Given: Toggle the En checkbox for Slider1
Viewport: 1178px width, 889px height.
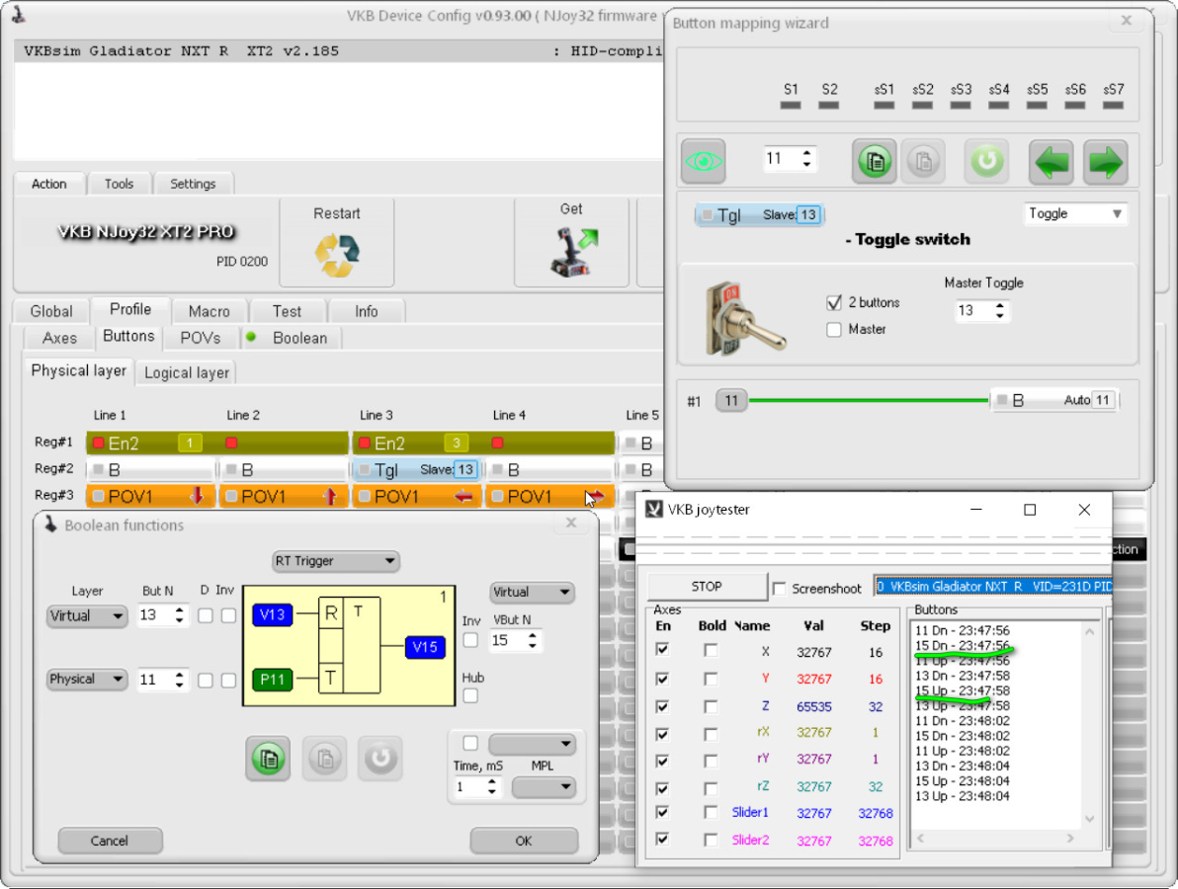Looking at the screenshot, I should 662,812.
